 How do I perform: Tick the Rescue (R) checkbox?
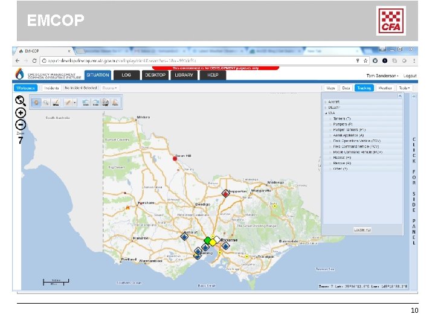[x=330, y=163]
